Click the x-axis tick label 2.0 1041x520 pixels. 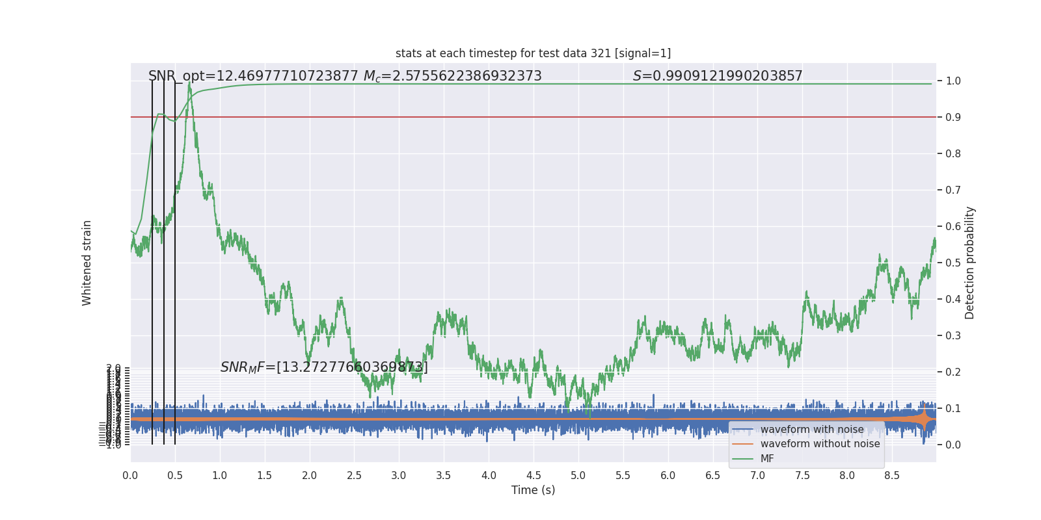[x=310, y=475]
